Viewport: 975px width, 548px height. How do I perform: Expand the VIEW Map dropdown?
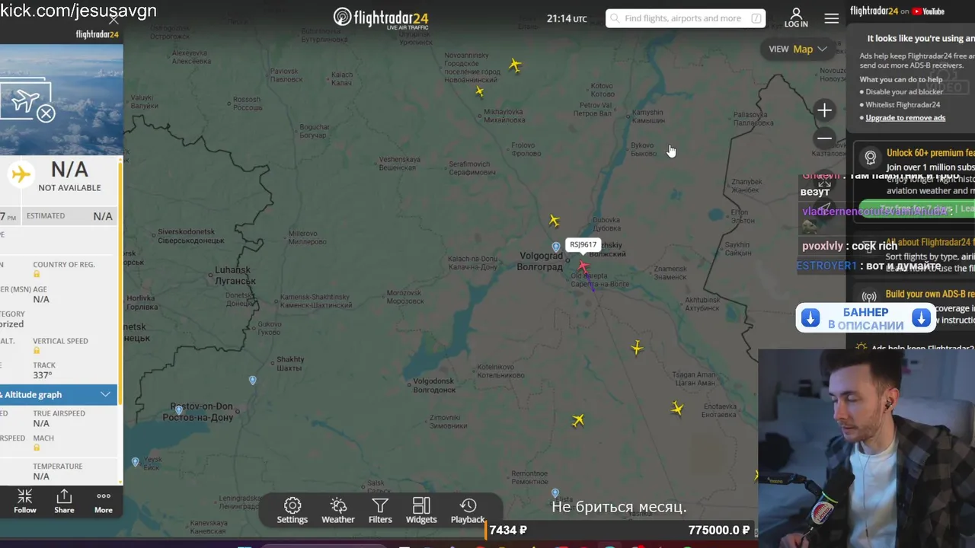[798, 49]
